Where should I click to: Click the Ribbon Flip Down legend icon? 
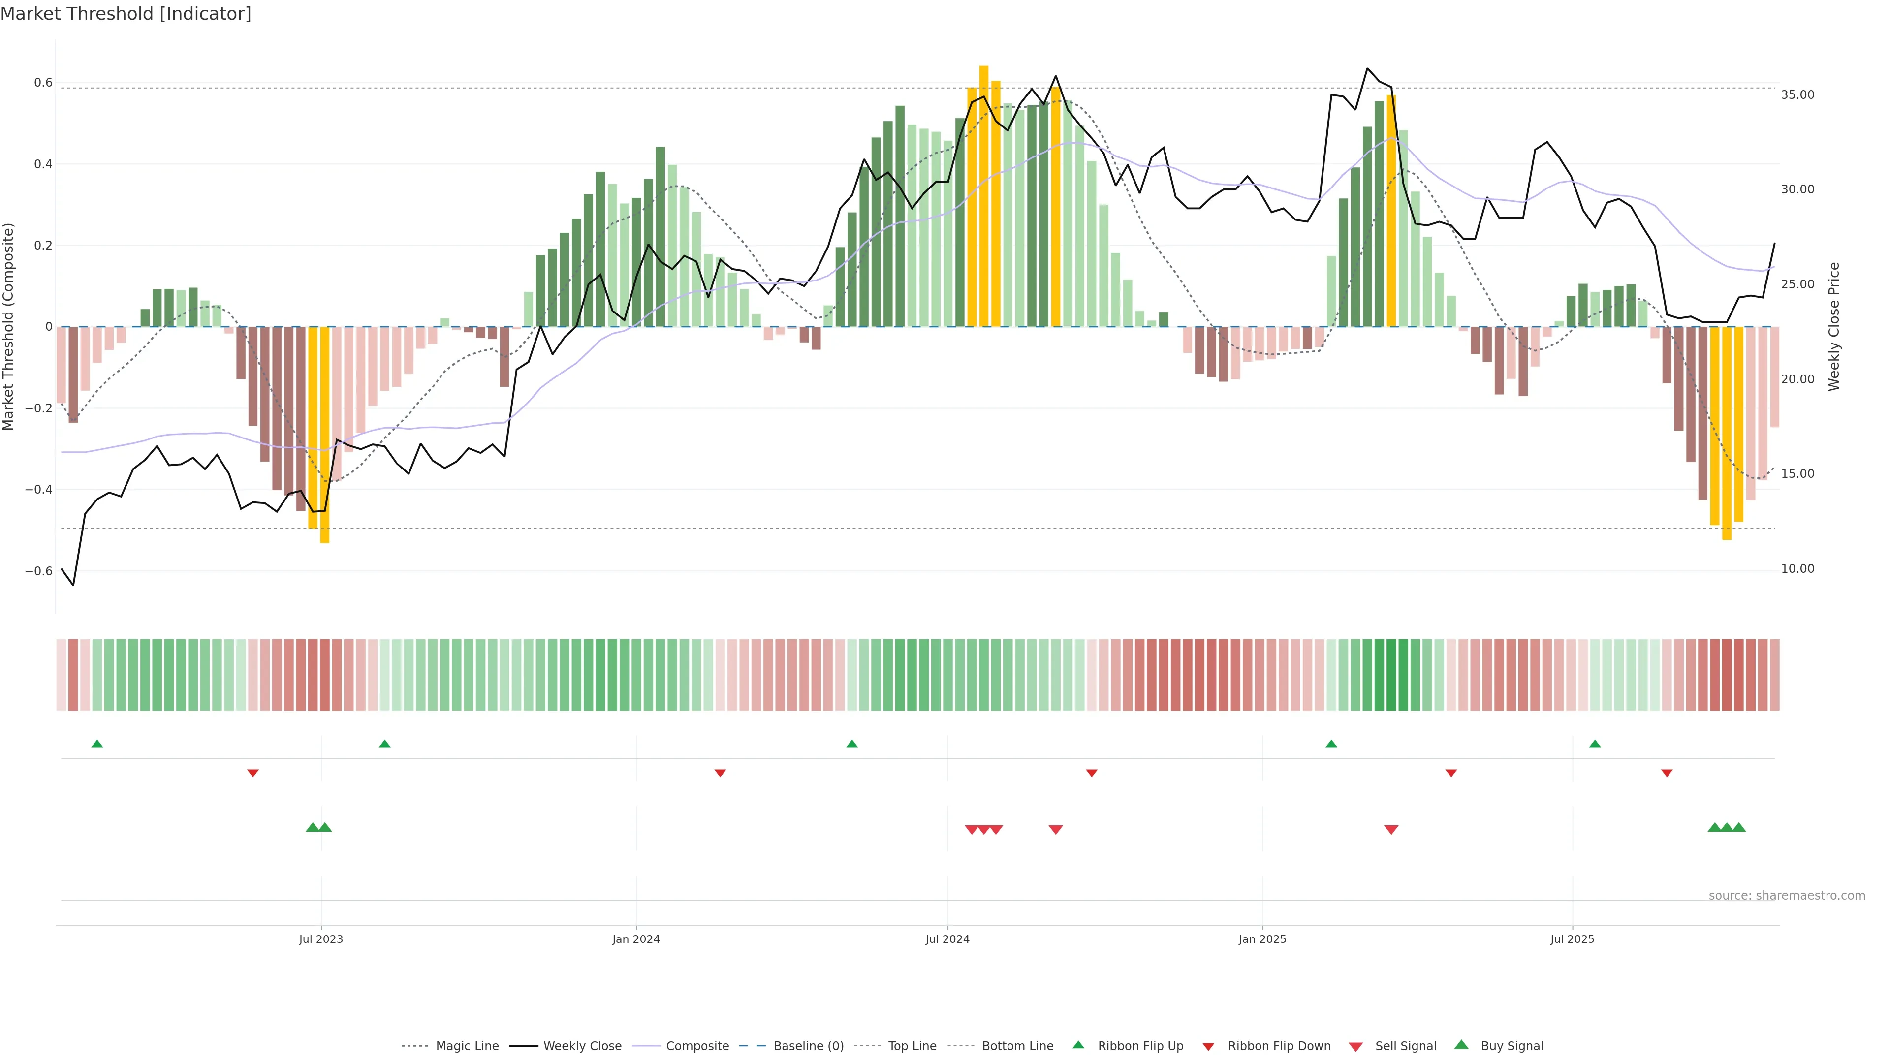tap(1208, 1047)
